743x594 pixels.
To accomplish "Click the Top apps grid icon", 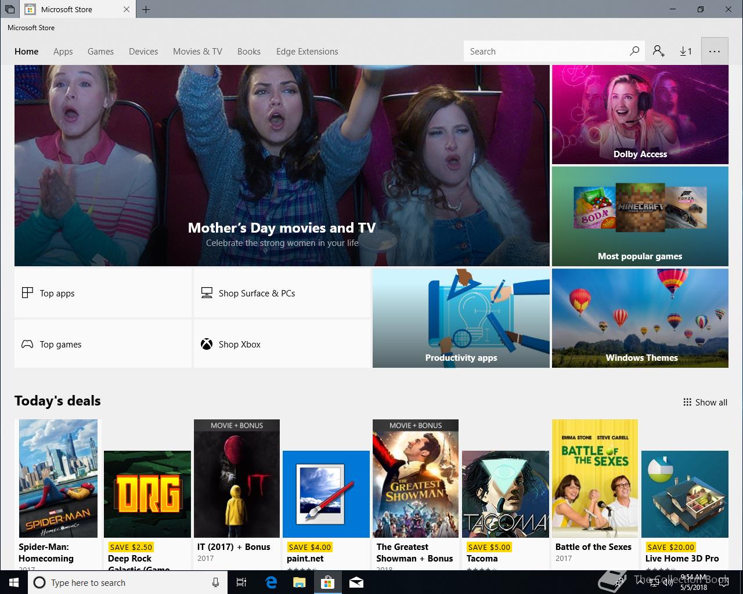I will (x=27, y=292).
